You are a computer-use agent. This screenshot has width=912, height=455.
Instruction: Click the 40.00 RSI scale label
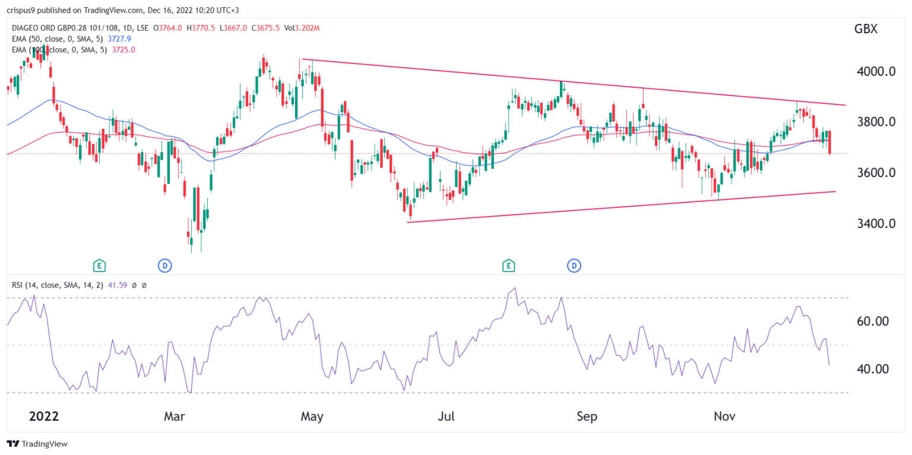point(869,369)
